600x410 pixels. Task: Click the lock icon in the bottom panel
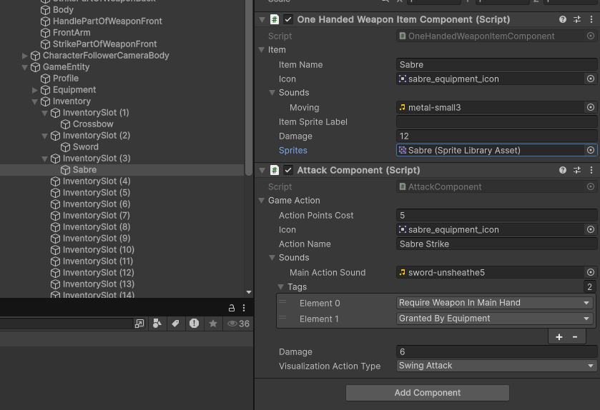(x=232, y=308)
